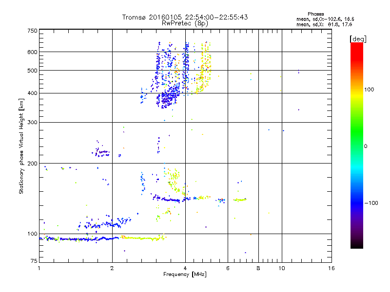Viewport: 390px width, 292px height.
Task: Click the x-axis tick label "2"
Action: point(112,268)
